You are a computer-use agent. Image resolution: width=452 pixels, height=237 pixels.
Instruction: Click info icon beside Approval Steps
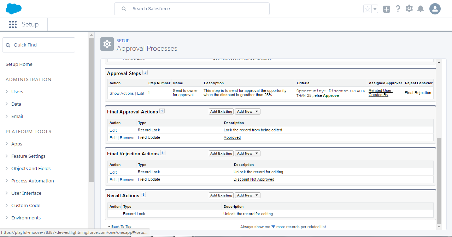click(x=145, y=73)
